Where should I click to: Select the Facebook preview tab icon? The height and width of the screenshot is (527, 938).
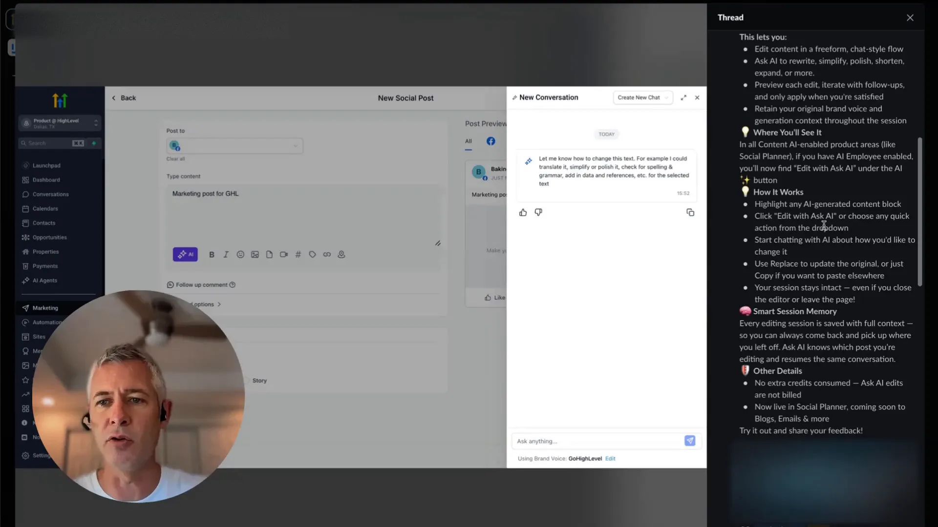(x=491, y=141)
